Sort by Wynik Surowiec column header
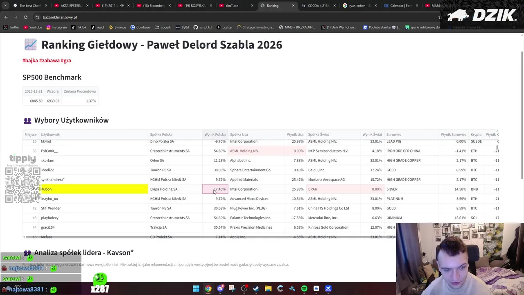Image resolution: width=524 pixels, height=295 pixels. tap(454, 134)
